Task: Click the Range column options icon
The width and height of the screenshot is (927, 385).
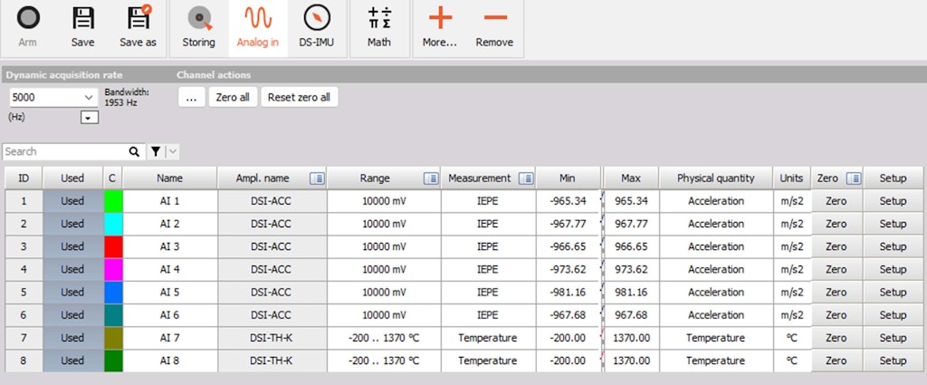Action: click(430, 178)
